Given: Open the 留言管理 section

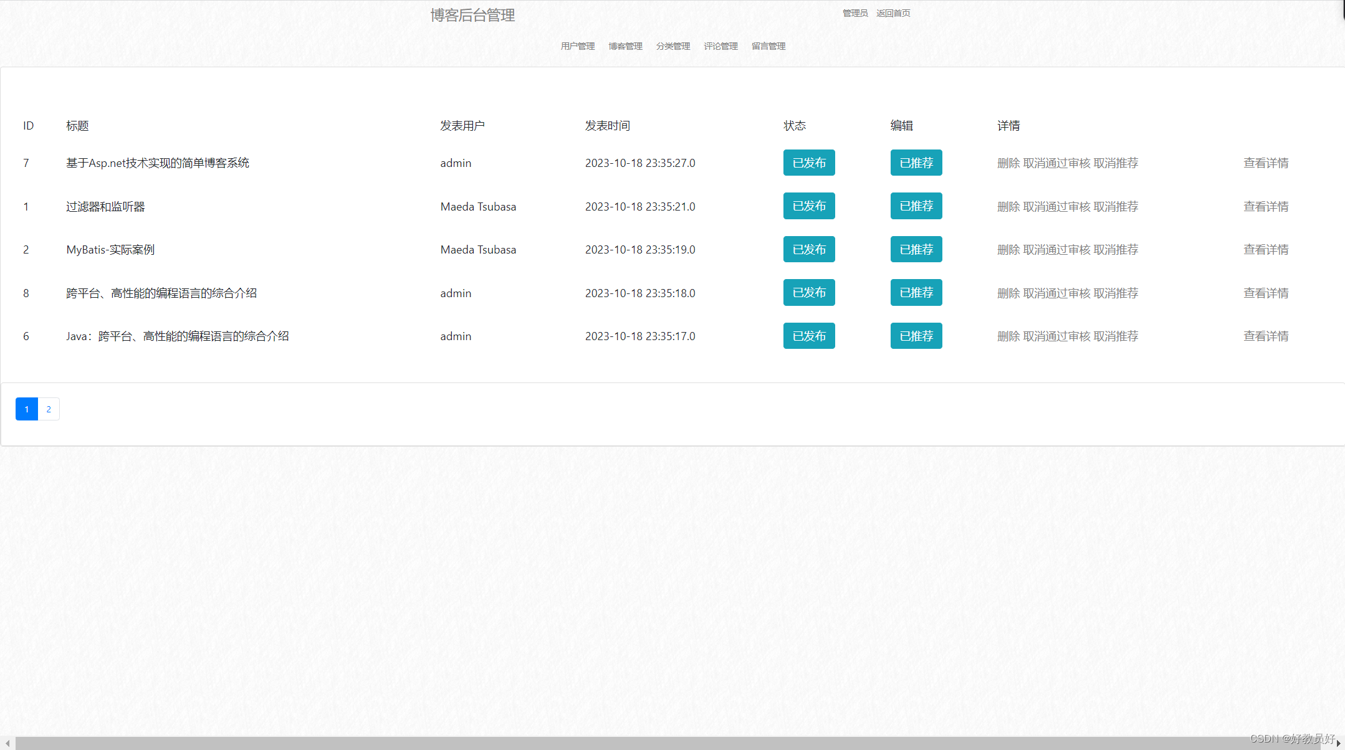Looking at the screenshot, I should click(768, 46).
